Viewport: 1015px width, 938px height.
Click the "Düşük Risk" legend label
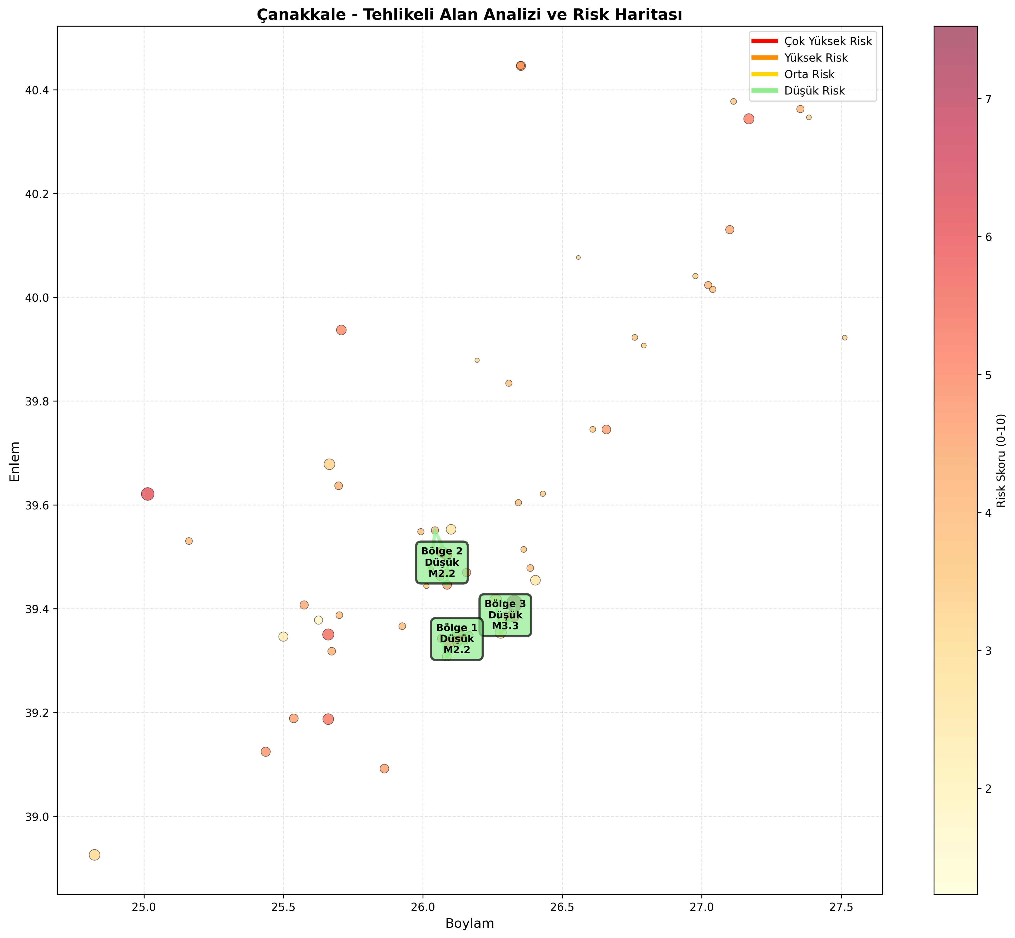(814, 91)
